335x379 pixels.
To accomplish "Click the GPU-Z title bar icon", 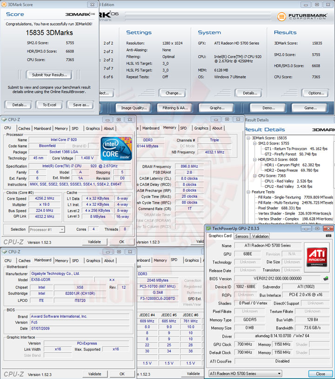I will click(208, 228).
